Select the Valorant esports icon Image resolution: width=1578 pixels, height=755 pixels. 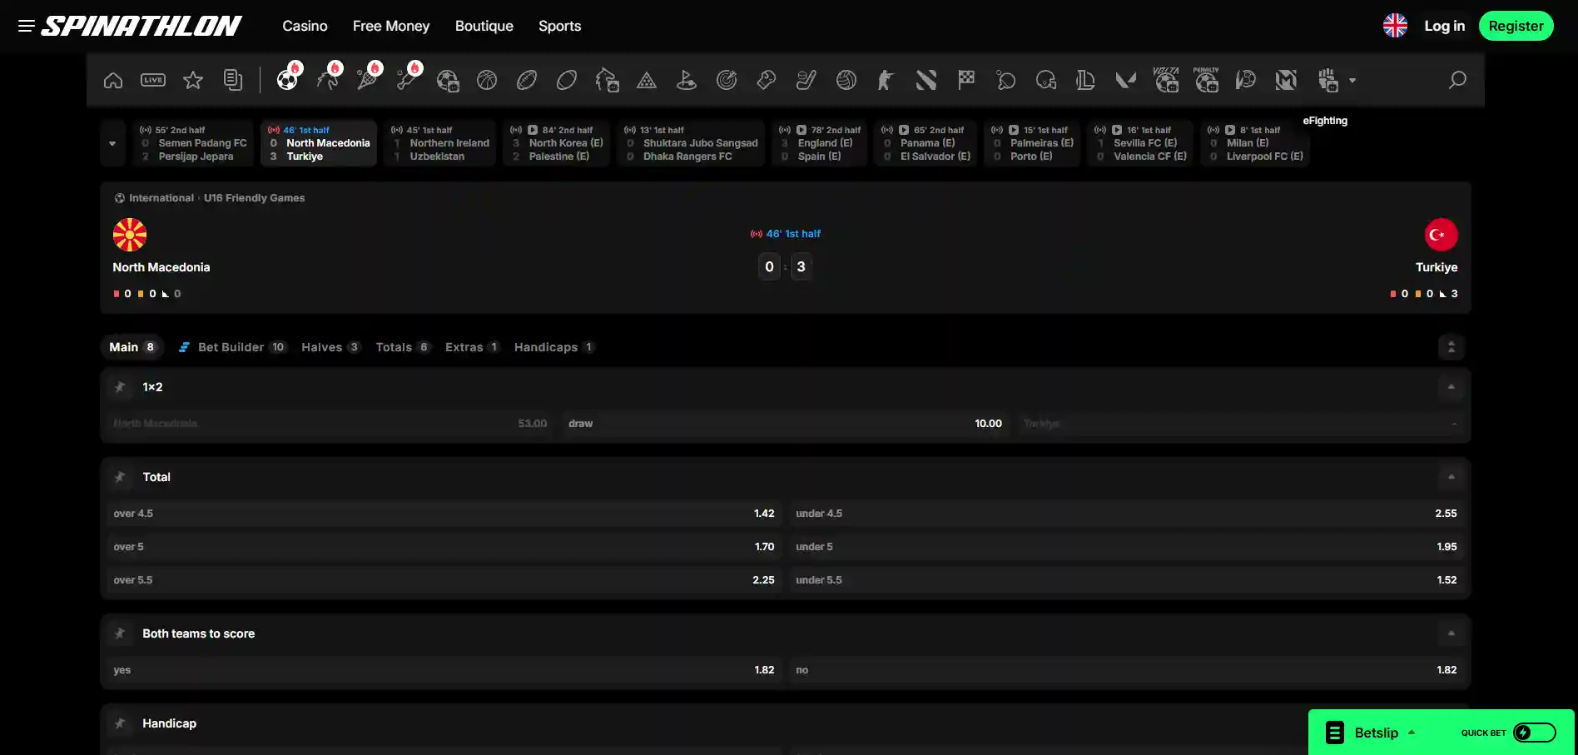(1126, 80)
